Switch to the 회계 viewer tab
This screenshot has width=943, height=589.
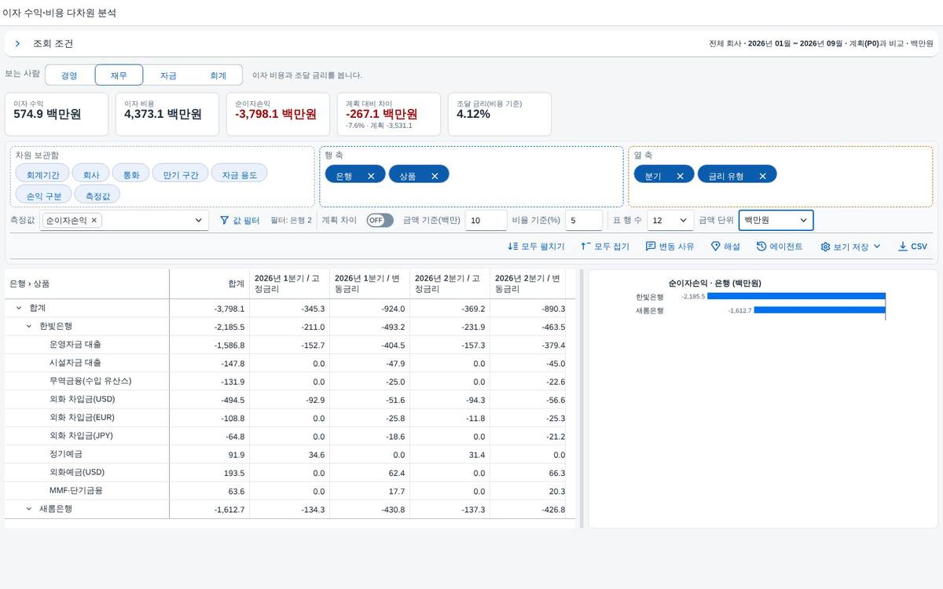coord(218,75)
